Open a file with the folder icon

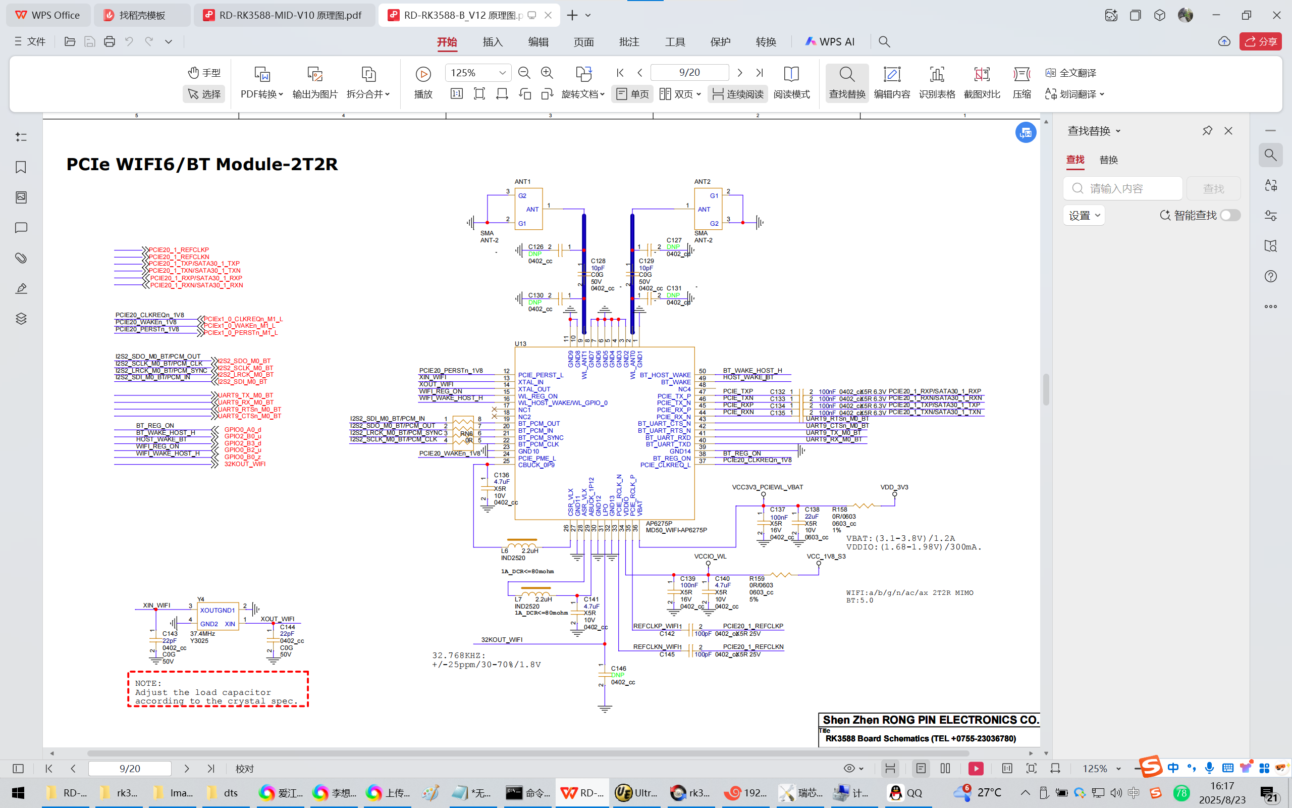70,41
